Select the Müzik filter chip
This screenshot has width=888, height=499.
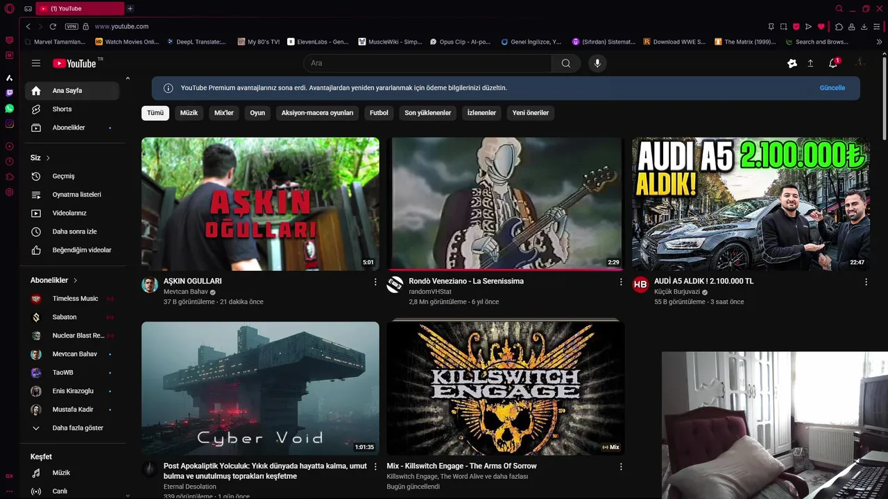189,113
